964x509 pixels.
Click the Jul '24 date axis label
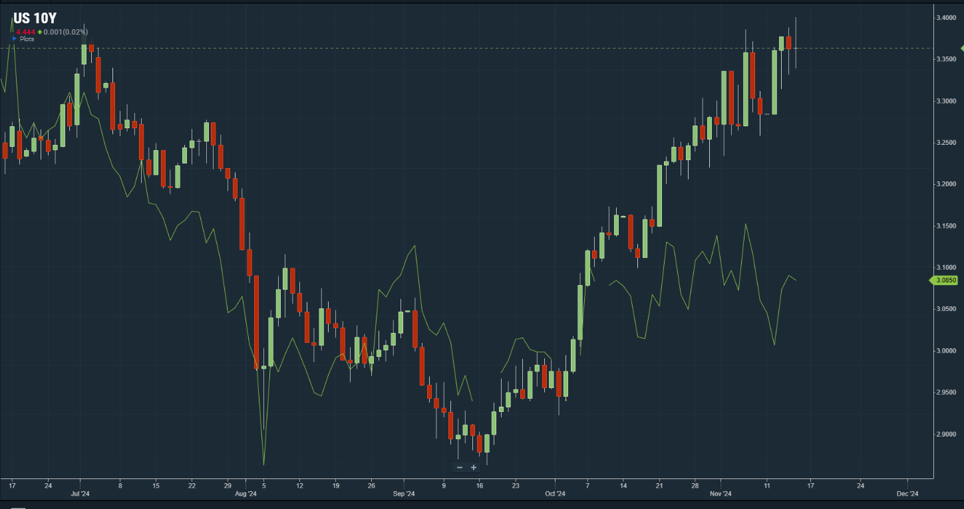(80, 494)
